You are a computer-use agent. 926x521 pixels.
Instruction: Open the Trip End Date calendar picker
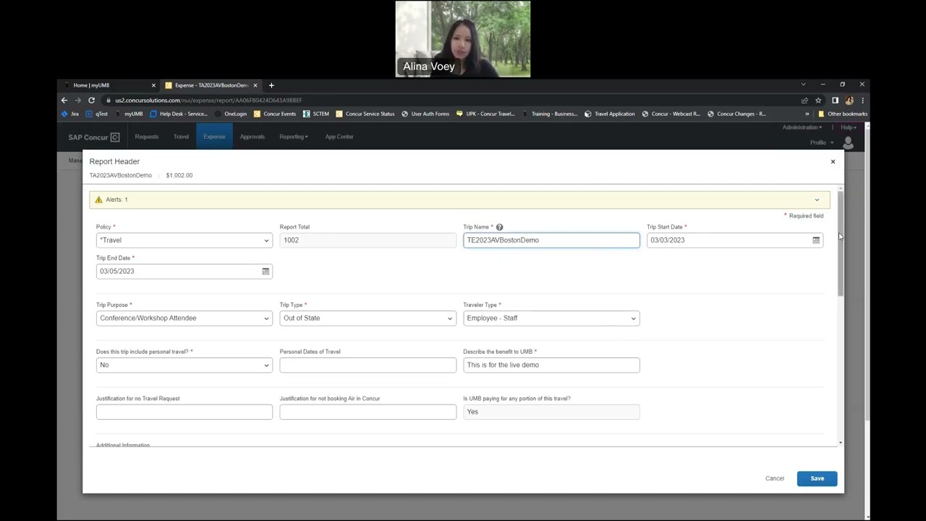(x=266, y=271)
